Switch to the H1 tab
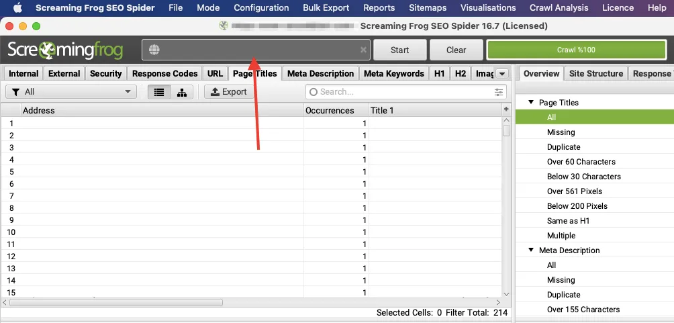This screenshot has width=674, height=323. click(x=439, y=74)
